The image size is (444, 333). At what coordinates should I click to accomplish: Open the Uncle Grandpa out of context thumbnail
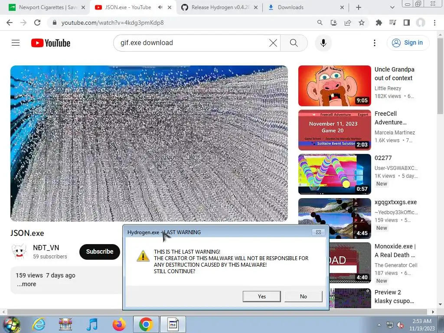click(x=334, y=86)
